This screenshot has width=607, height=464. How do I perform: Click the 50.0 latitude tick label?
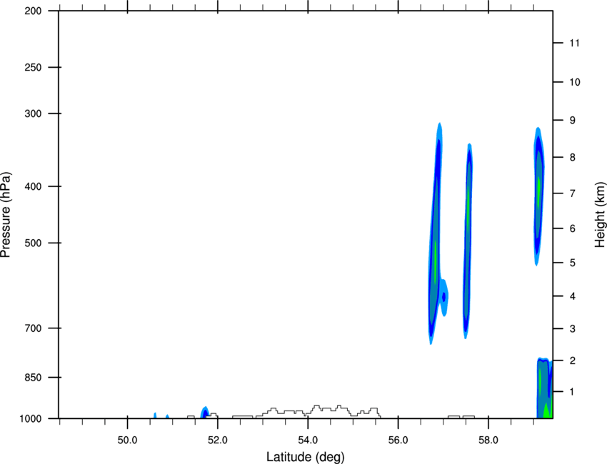[127, 440]
